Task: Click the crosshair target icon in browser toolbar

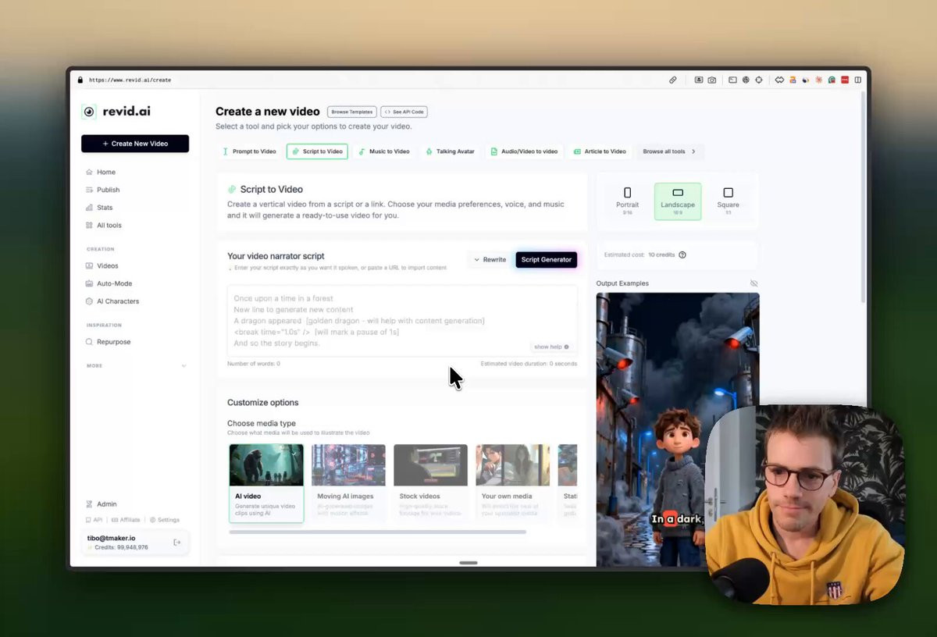Action: click(x=758, y=80)
